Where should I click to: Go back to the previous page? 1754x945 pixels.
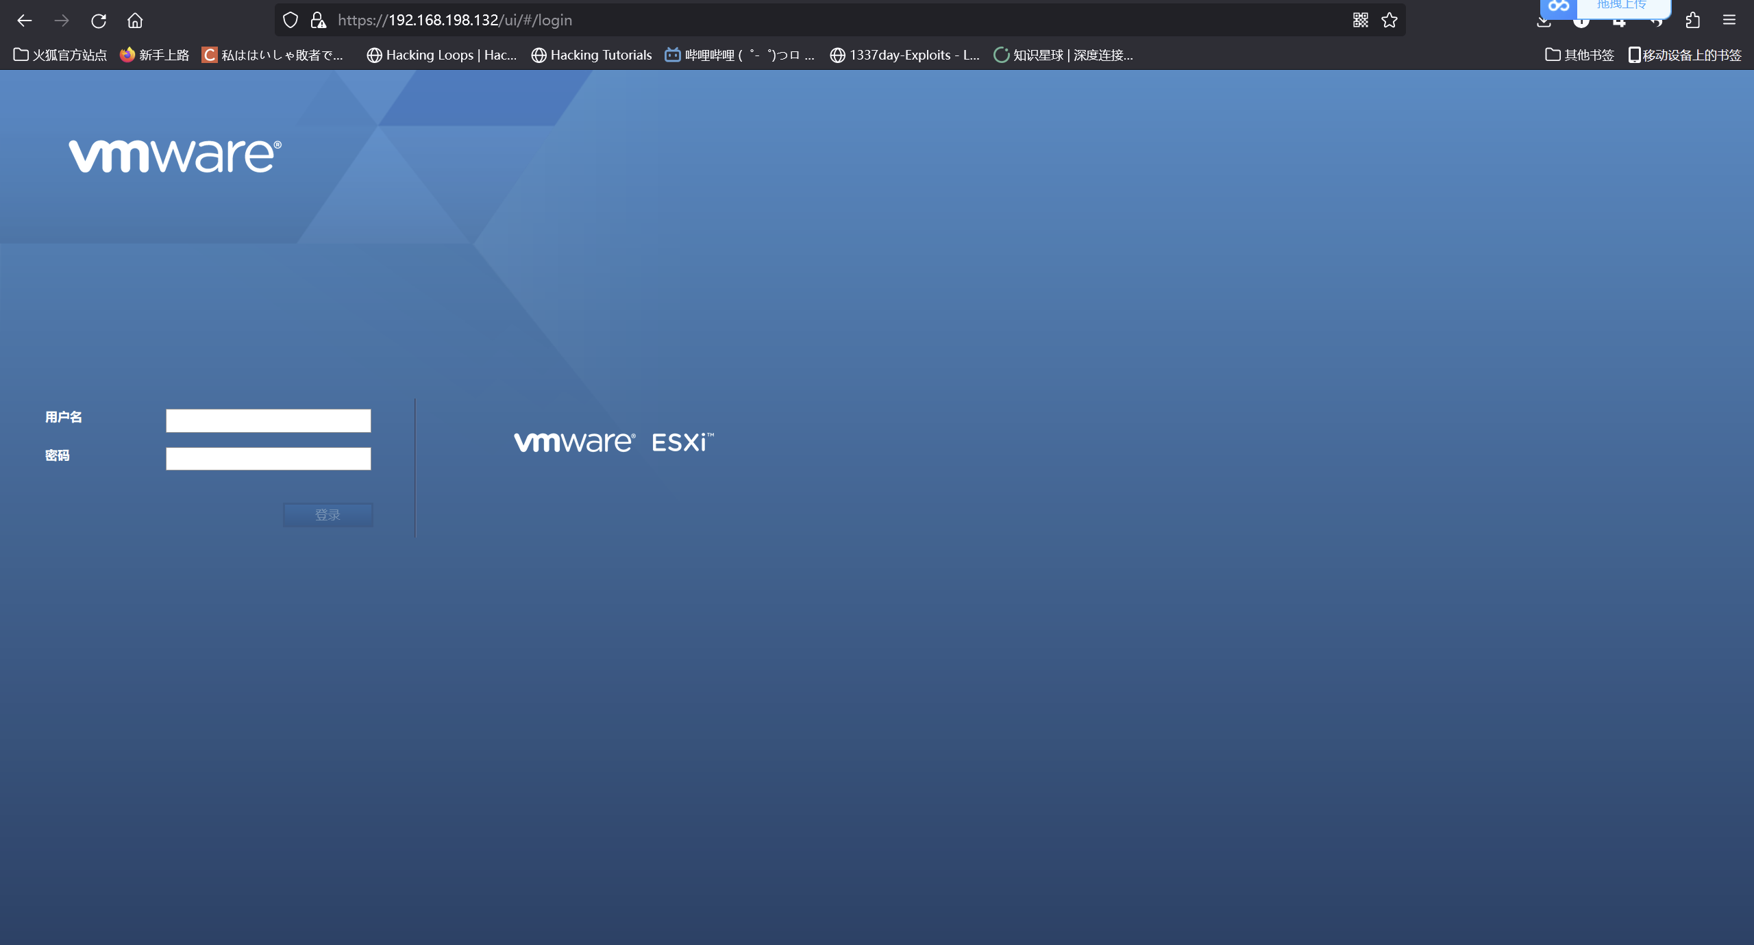(25, 21)
